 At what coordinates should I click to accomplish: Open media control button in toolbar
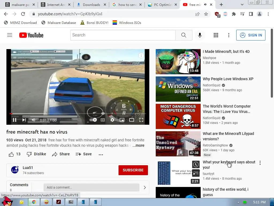pyautogui.click(x=242, y=14)
